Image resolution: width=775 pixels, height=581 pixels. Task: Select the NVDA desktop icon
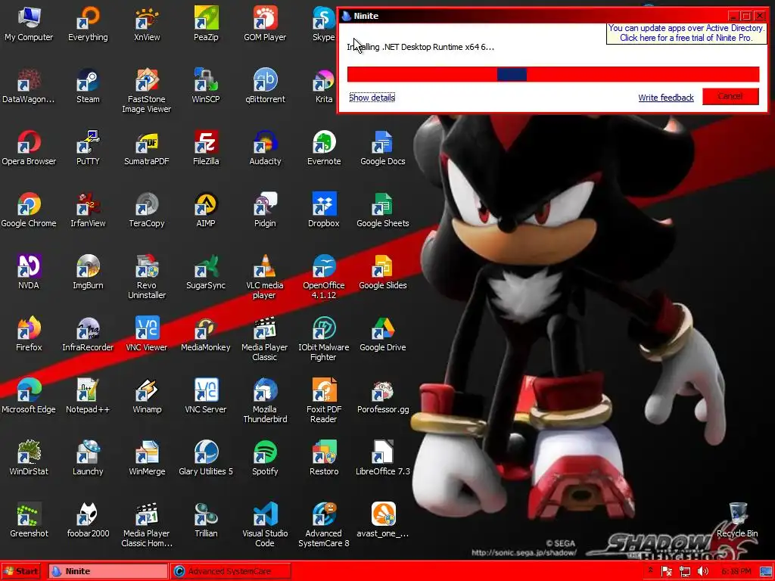[x=29, y=272]
